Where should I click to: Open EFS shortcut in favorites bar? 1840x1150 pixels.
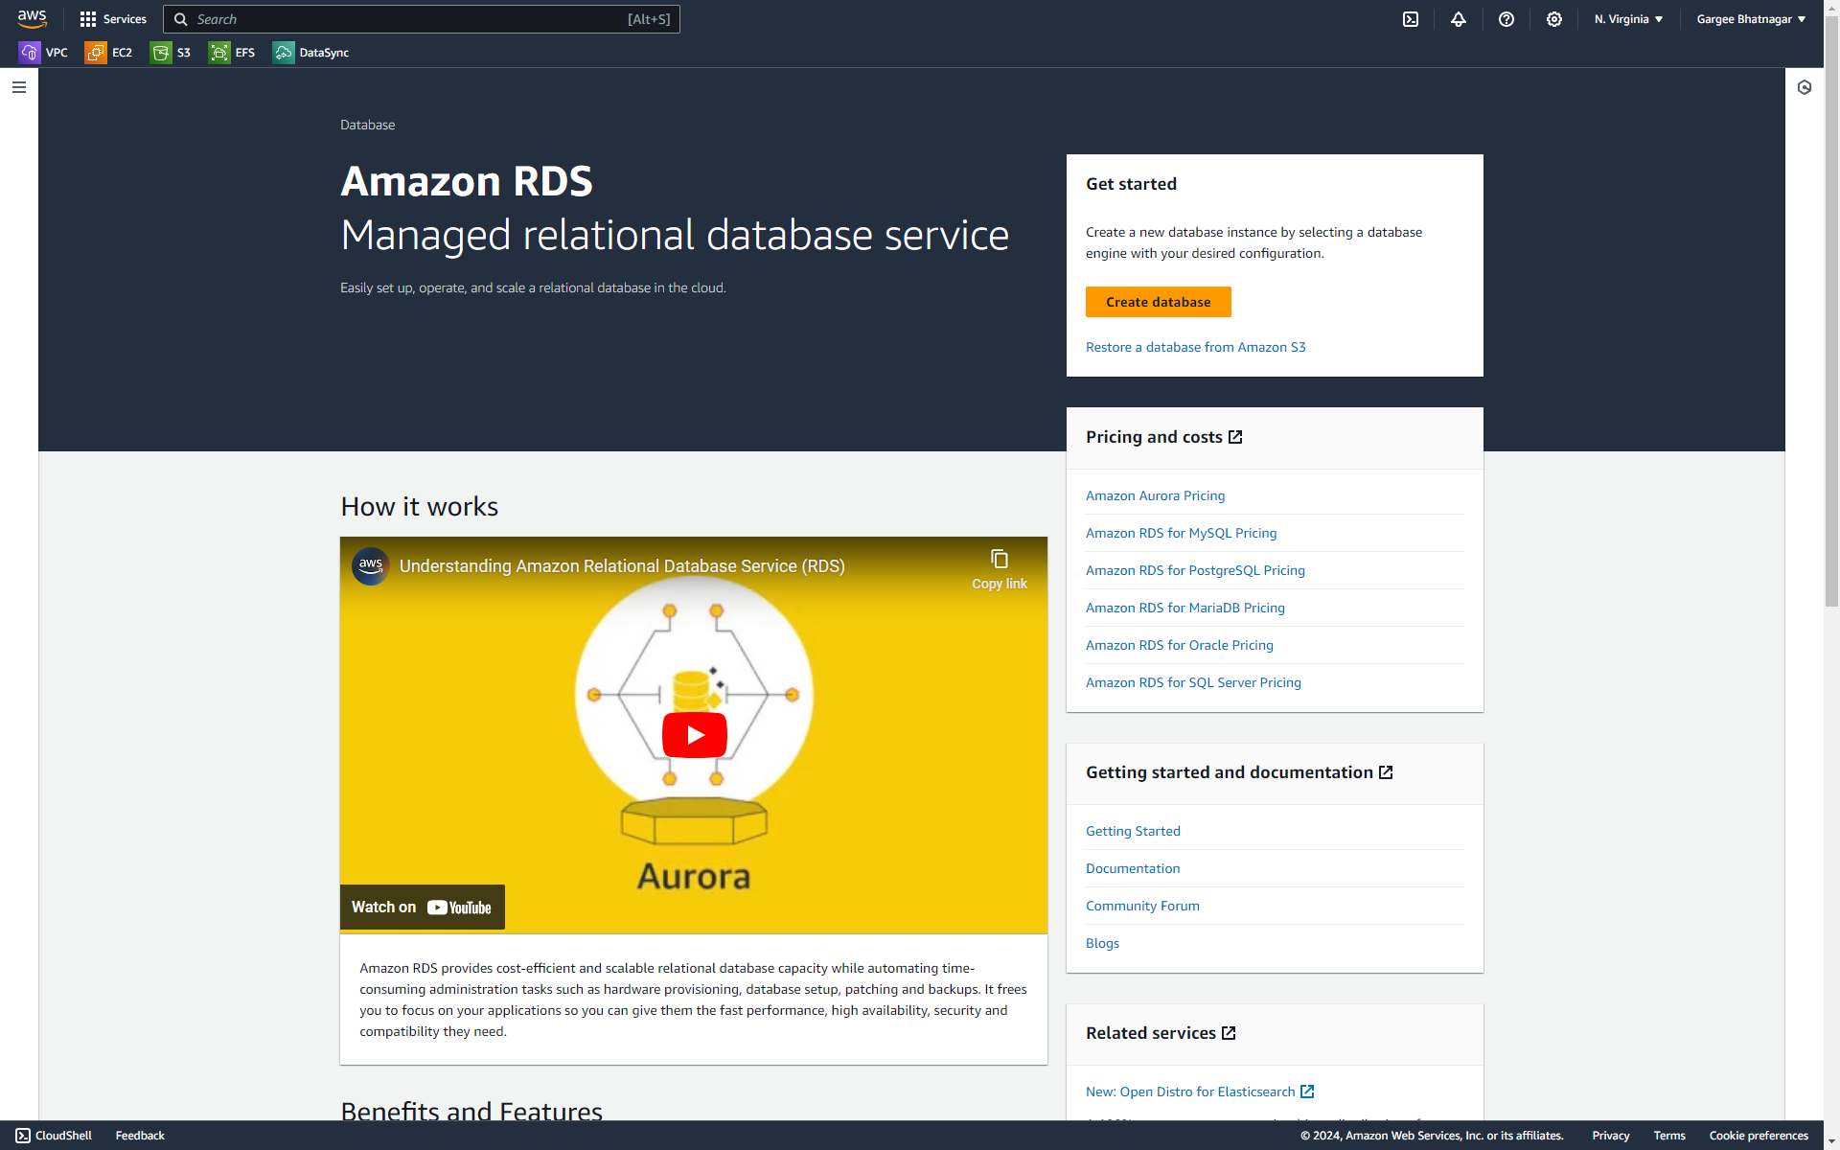[x=233, y=53]
